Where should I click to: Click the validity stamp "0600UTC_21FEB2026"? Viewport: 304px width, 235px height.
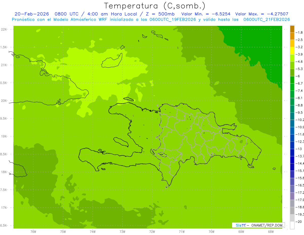(x=267, y=20)
